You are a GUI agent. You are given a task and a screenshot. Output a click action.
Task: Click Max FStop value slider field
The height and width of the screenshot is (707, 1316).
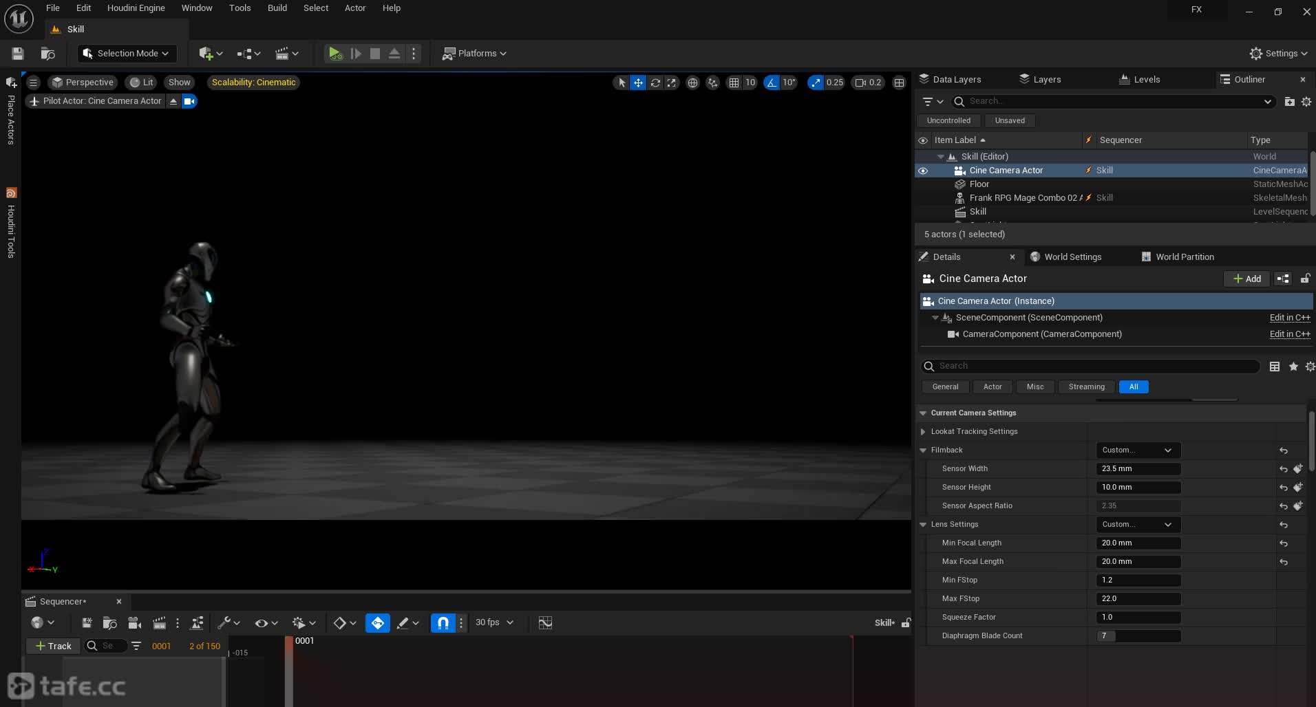[1138, 599]
